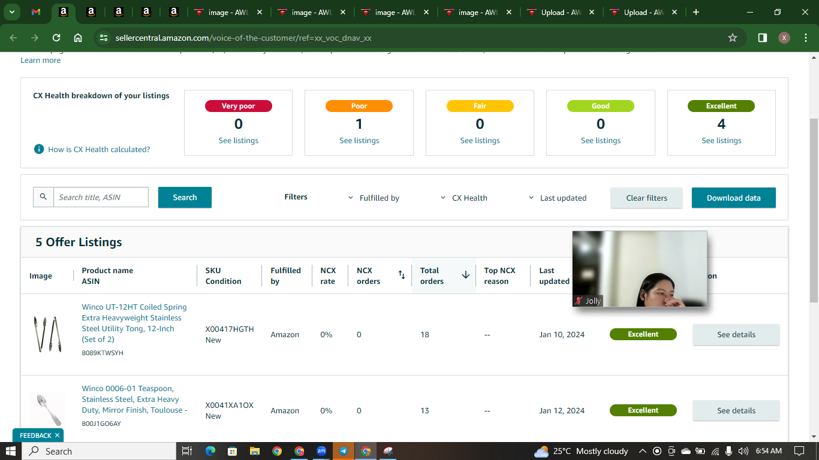Open Task View on the taskbar

tap(186, 451)
